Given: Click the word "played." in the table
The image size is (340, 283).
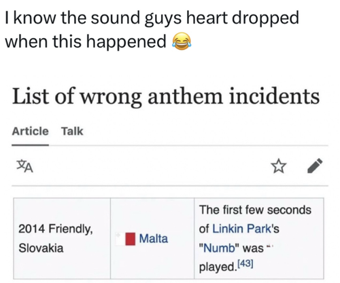Looking at the screenshot, I should pos(218,267).
